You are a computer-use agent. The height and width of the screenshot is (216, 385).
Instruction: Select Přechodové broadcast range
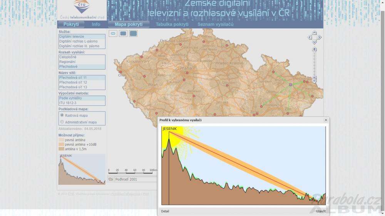(x=82, y=67)
